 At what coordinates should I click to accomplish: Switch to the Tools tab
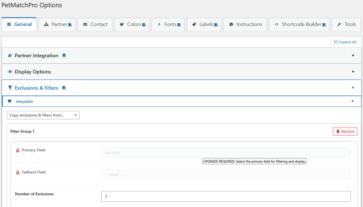tap(346, 25)
